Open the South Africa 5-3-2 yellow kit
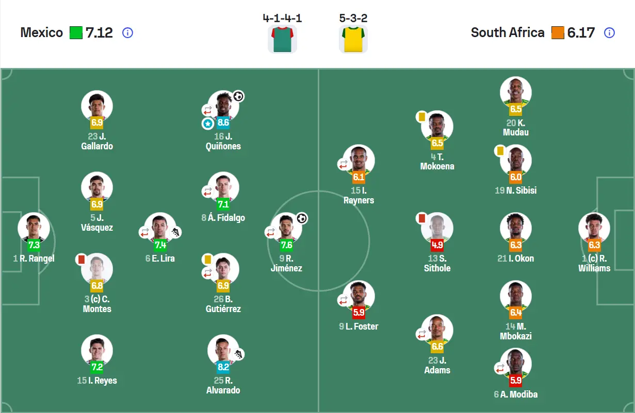635x413 pixels. 353,39
